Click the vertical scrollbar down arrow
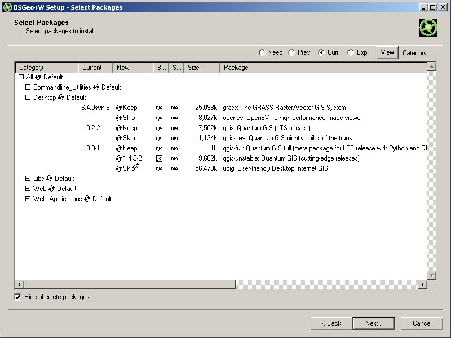Screen dimensions: 451x338 coord(432,275)
